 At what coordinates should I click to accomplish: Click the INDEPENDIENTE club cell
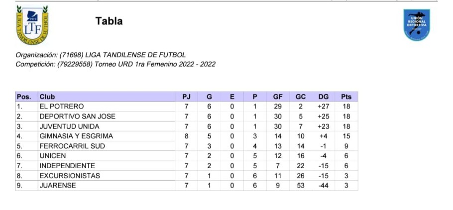[107, 166]
